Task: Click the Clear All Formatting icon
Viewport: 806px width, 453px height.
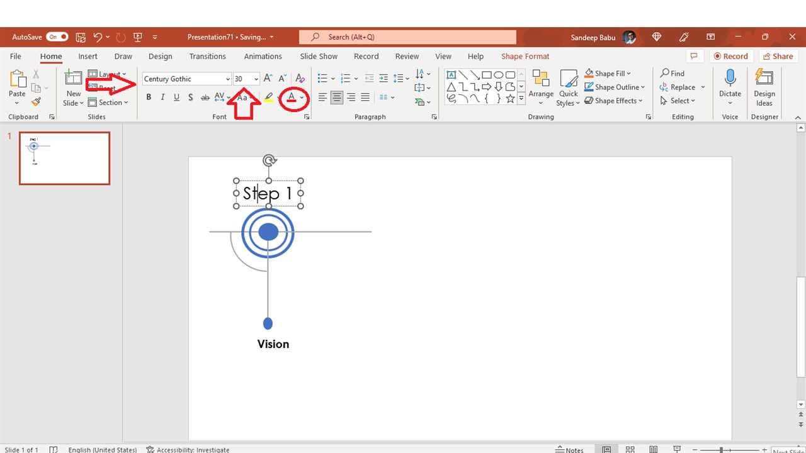Action: [x=300, y=79]
